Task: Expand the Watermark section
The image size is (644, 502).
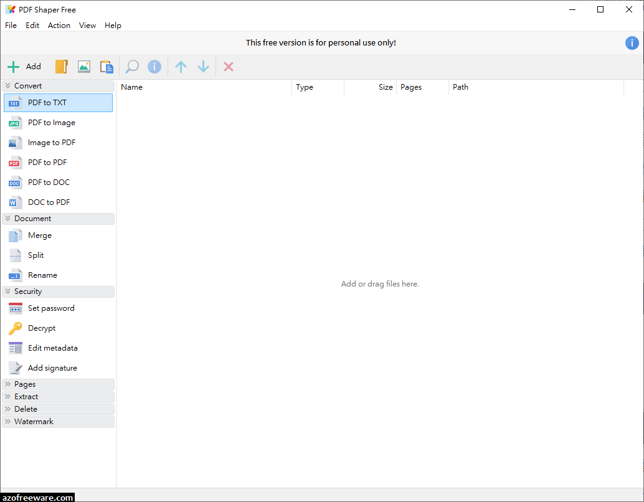Action: pyautogui.click(x=59, y=422)
